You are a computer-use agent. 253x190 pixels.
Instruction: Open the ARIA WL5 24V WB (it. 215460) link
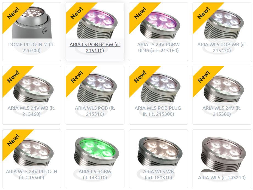32,111
